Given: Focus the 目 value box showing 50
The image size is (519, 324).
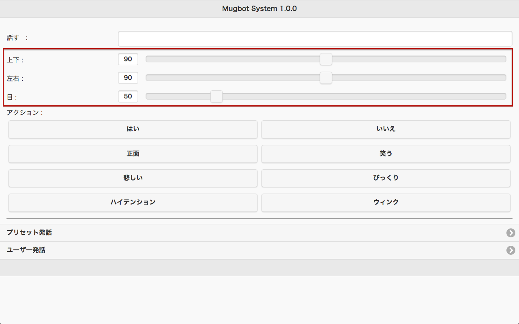Looking at the screenshot, I should pyautogui.click(x=128, y=96).
